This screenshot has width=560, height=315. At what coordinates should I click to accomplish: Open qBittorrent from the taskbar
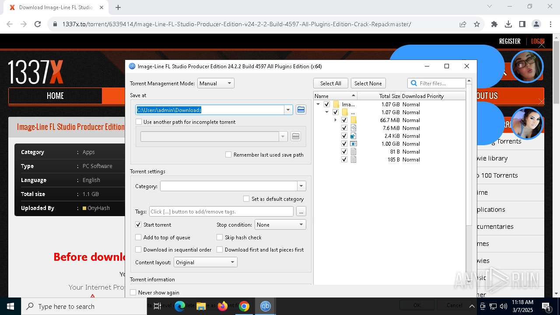coord(265,306)
